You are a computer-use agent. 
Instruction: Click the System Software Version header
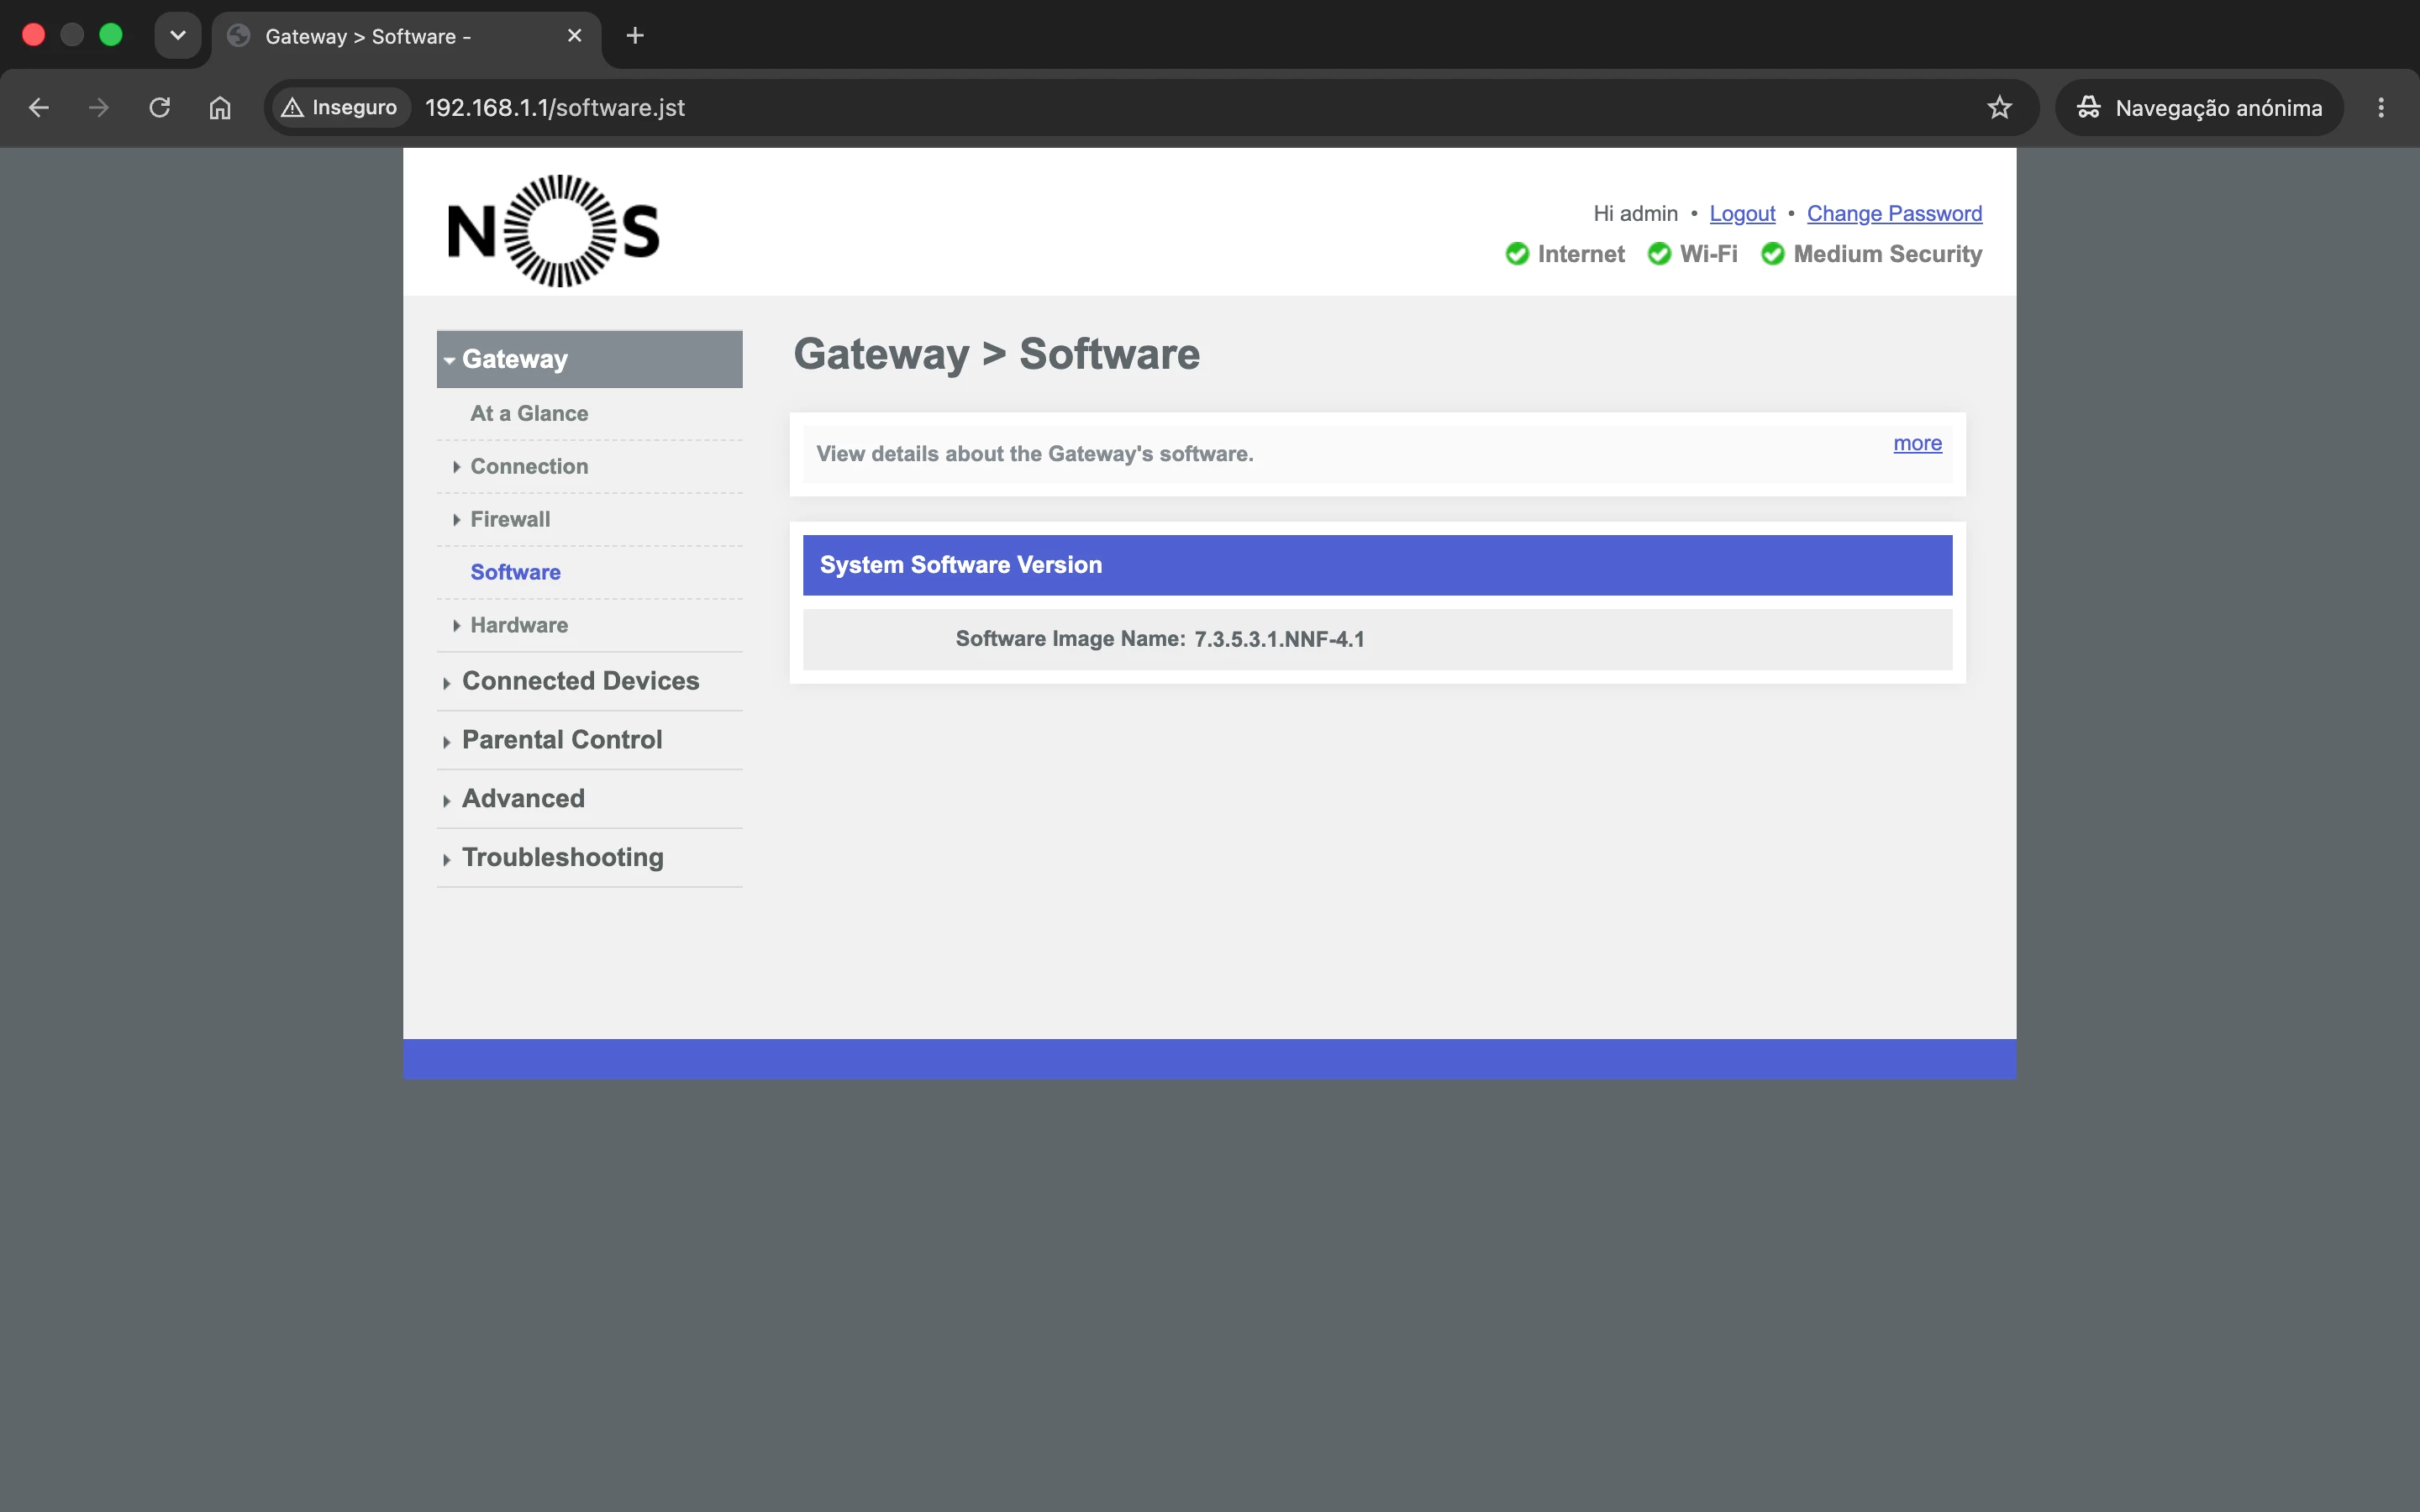tap(1377, 565)
